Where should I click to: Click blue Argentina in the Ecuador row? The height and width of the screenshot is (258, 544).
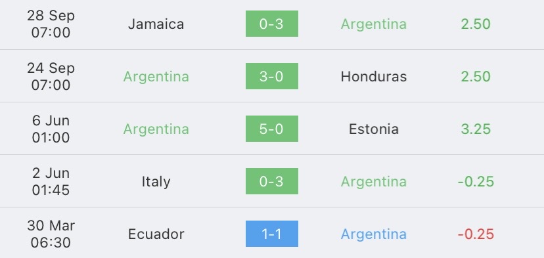(374, 234)
